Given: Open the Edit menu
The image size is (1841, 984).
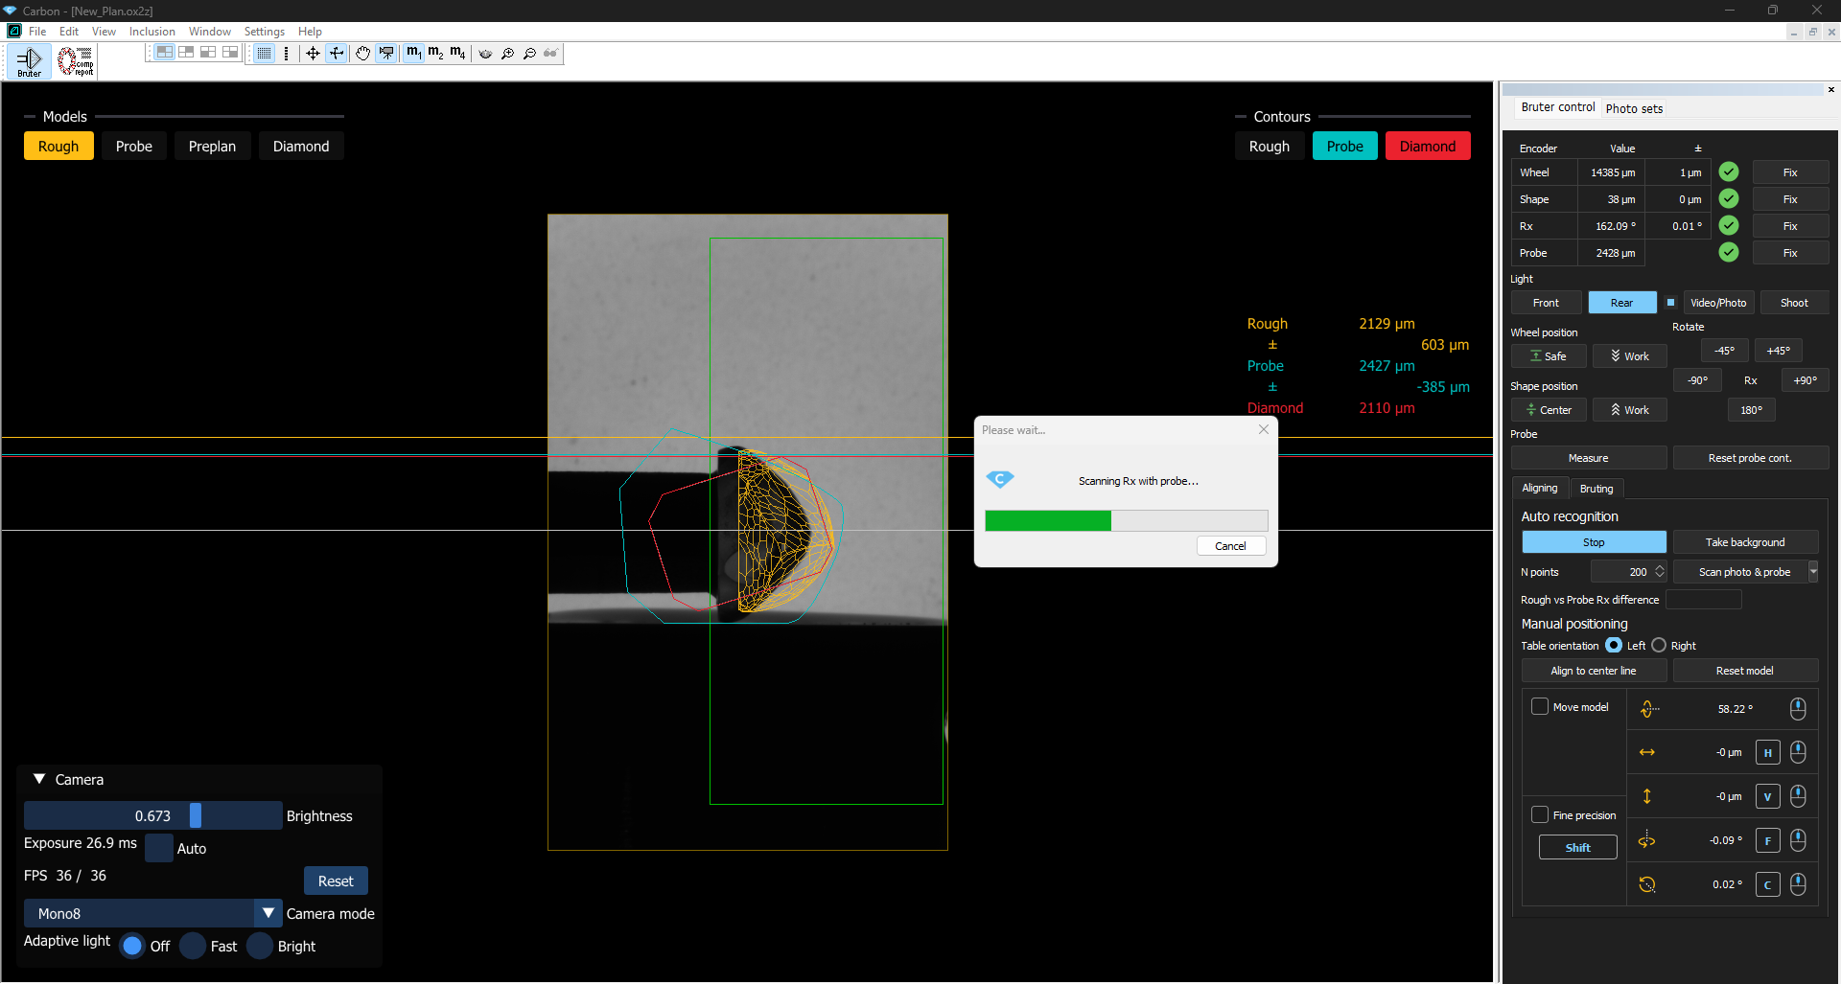Looking at the screenshot, I should (69, 32).
